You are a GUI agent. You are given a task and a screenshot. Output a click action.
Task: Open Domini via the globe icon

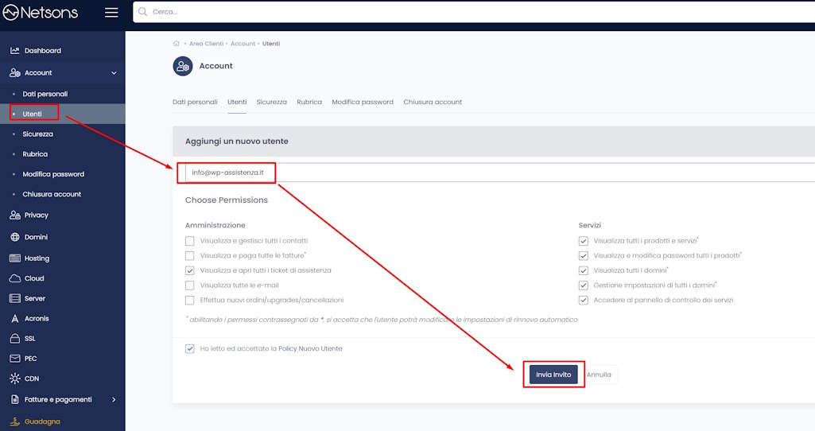point(14,237)
